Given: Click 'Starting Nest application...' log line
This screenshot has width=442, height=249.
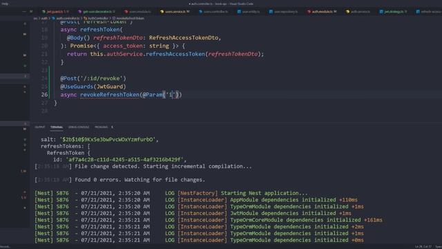Looking at the screenshot, I should (264, 193).
